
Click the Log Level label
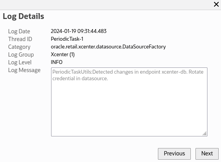20,62
